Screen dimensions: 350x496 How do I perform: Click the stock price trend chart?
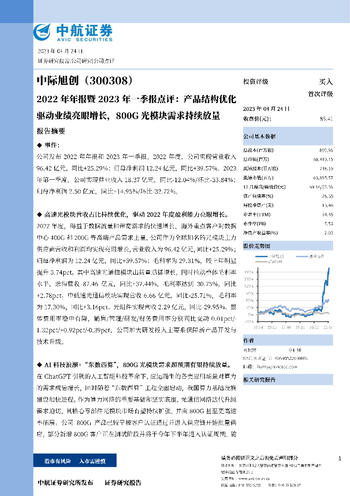point(288,291)
